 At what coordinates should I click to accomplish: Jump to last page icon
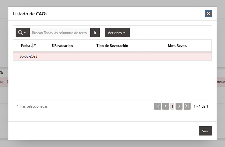[187, 106]
